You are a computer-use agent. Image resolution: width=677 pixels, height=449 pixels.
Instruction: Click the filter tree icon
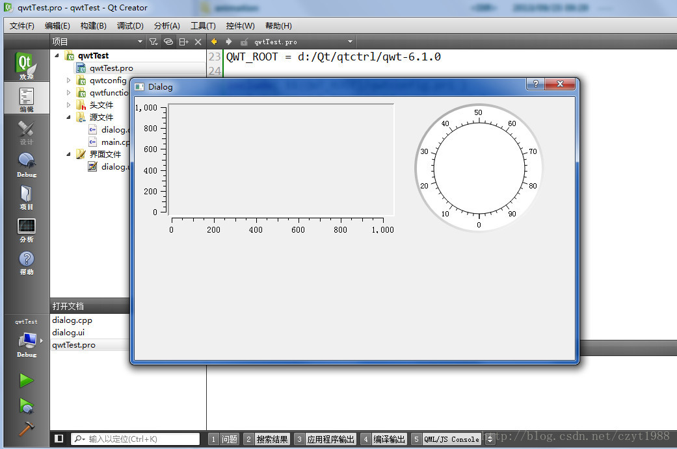(x=153, y=42)
